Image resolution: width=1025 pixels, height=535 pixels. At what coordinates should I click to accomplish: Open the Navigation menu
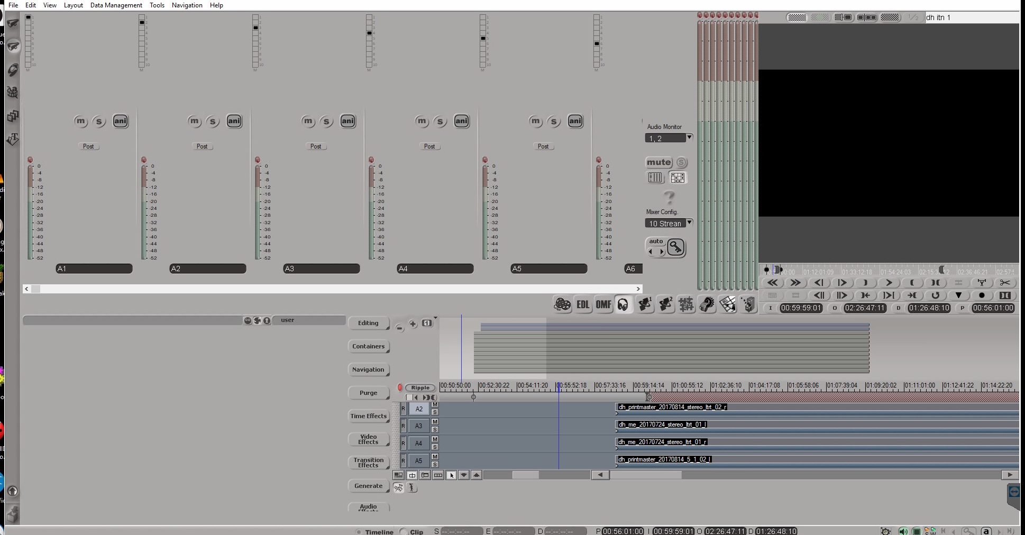[187, 5]
